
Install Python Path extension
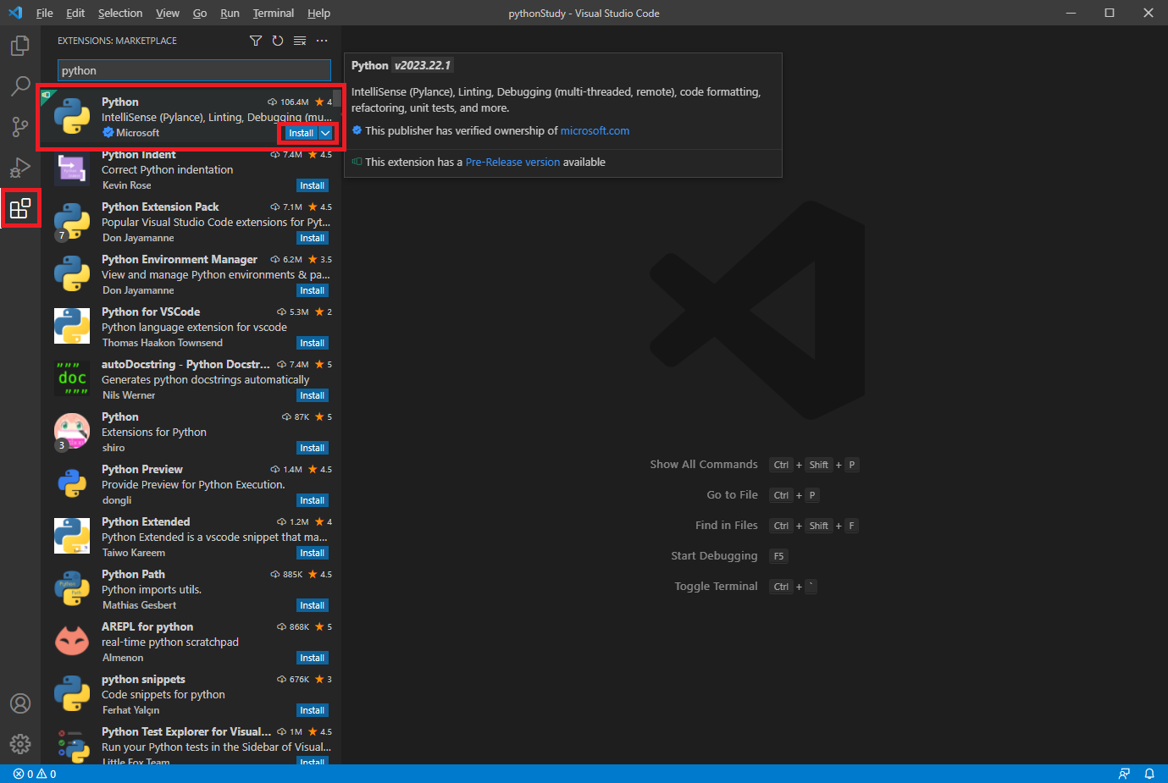313,605
